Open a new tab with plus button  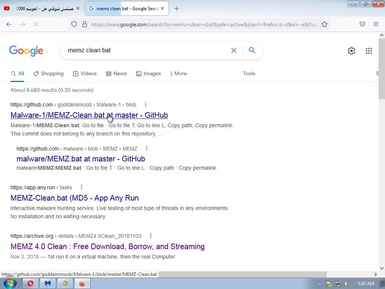point(176,9)
